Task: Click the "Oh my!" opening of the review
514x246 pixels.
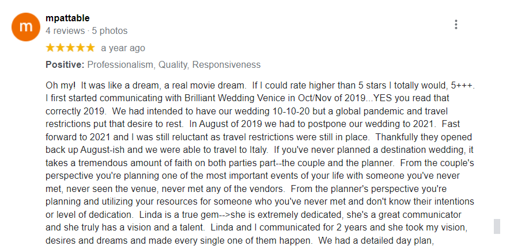Action: (x=61, y=85)
